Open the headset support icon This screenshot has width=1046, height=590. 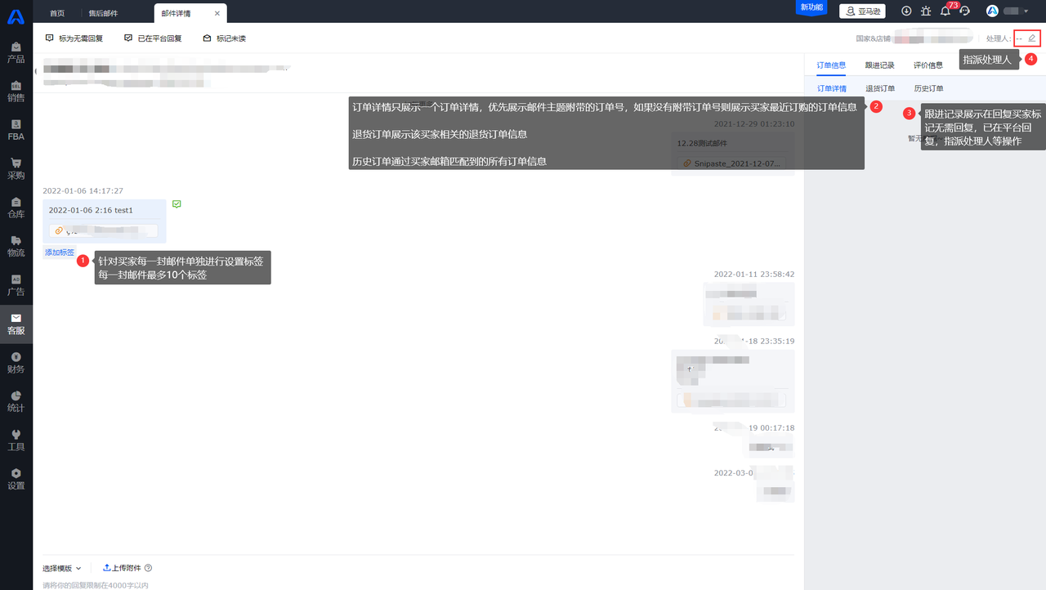(965, 11)
